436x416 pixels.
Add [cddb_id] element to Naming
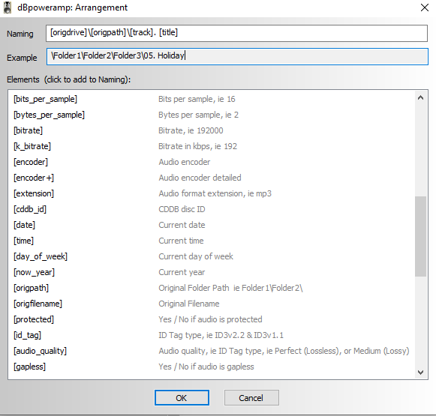[30, 209]
